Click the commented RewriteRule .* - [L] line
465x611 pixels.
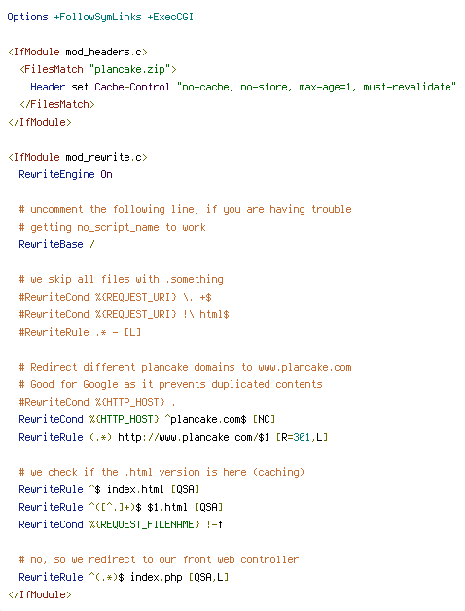(80, 332)
